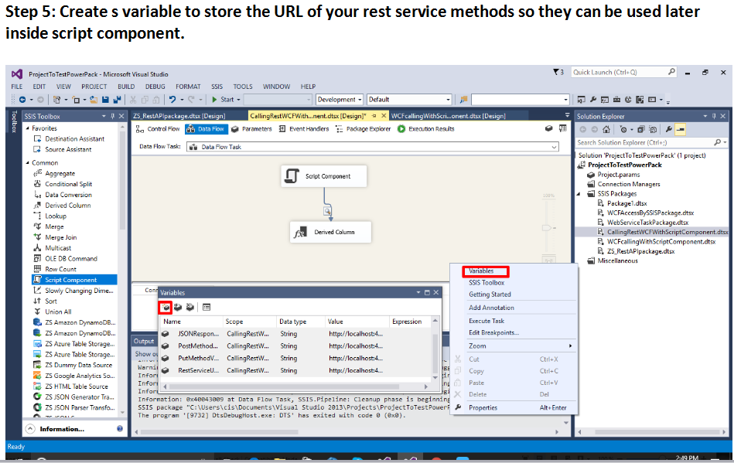Image resolution: width=734 pixels, height=463 pixels.
Task: Click the Home icon in Solution Explorer
Action: [x=606, y=130]
